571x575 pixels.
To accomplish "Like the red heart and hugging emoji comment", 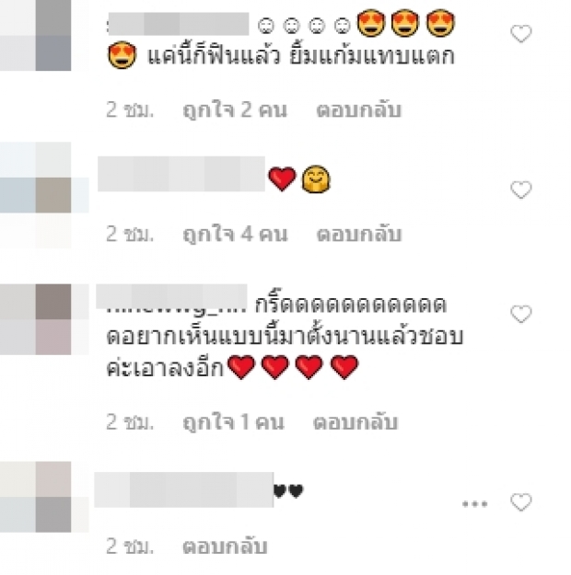I will (521, 190).
